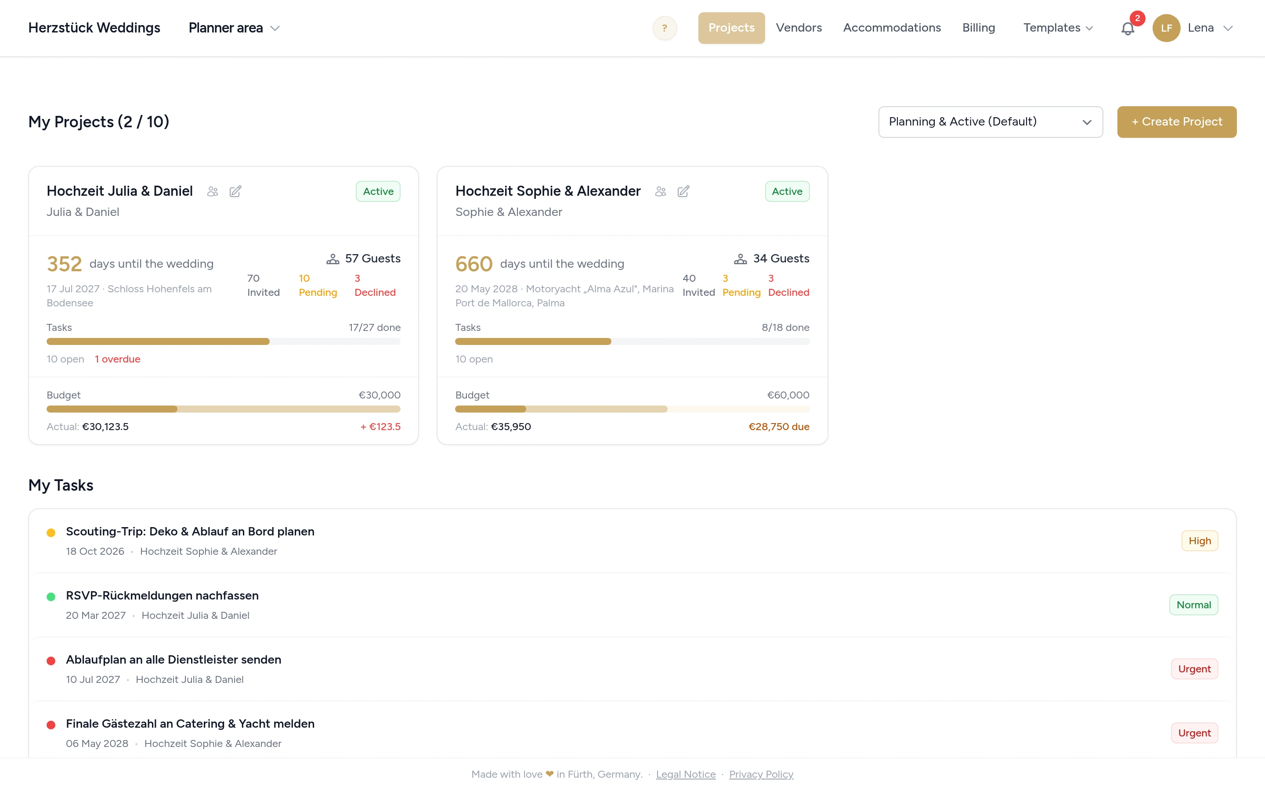This screenshot has height=790, width=1265.
Task: Click the Active badge on Julia & Daniel
Action: click(x=378, y=192)
